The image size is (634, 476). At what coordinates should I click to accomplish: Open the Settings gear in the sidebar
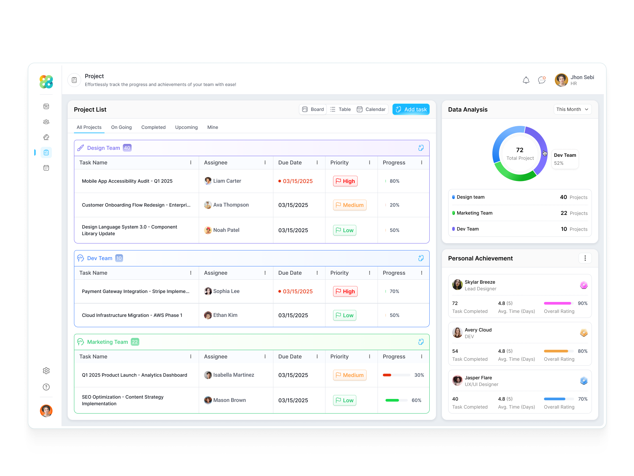tap(46, 371)
